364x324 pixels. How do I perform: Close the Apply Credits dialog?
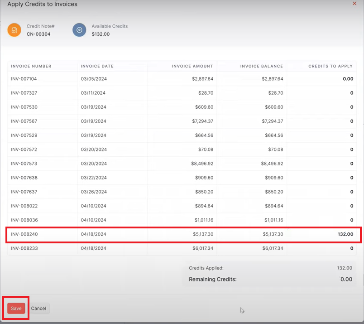(x=354, y=4)
